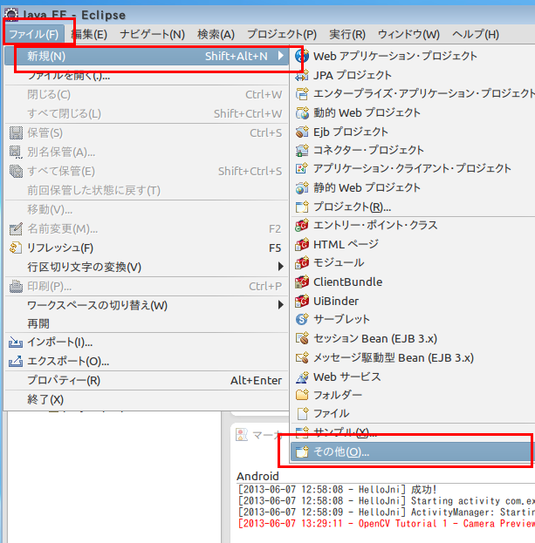Click the セッション Bean icon
Viewport: 535px width, 543px height.
(x=302, y=338)
